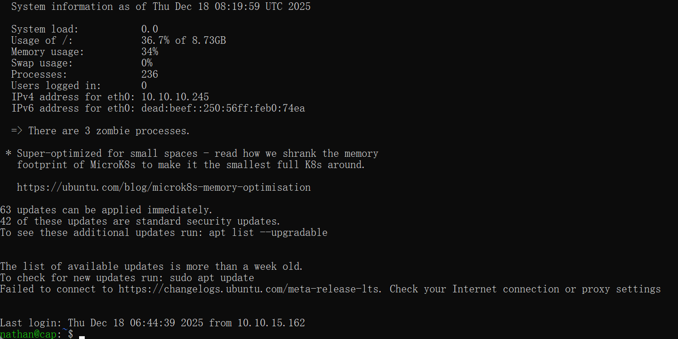This screenshot has width=678, height=339.
Task: Click the 'apt list --upgradable' command text
Action: [x=268, y=233]
